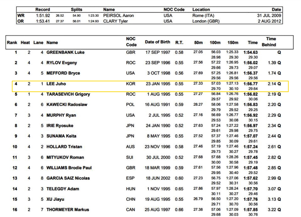Click the date 2 AUG 2012
Image resolution: width=301 pixels, height=217 pixels.
click(x=270, y=21)
